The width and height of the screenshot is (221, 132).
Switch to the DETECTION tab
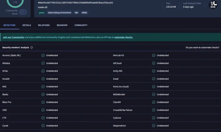click(9, 25)
